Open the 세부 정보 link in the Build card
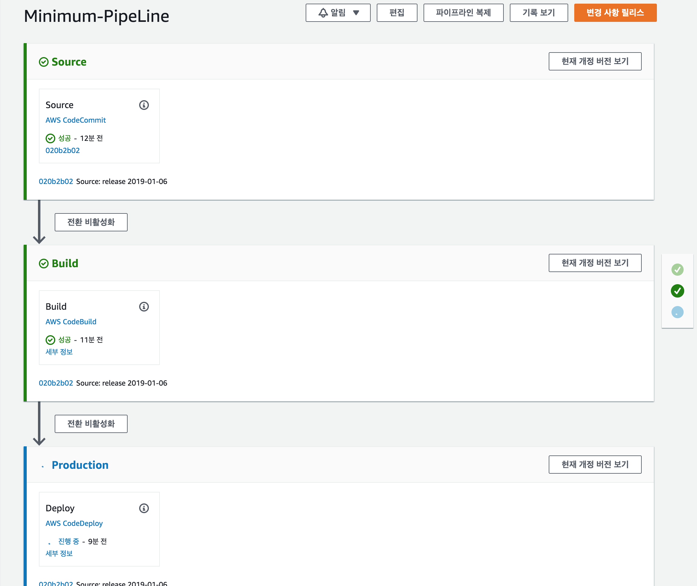 tap(59, 352)
